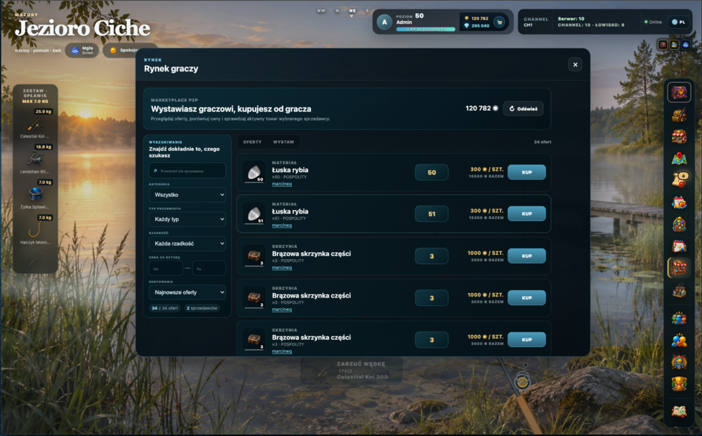Toggle the PL language switch
Viewport: 702px width, 436px height.
click(679, 22)
